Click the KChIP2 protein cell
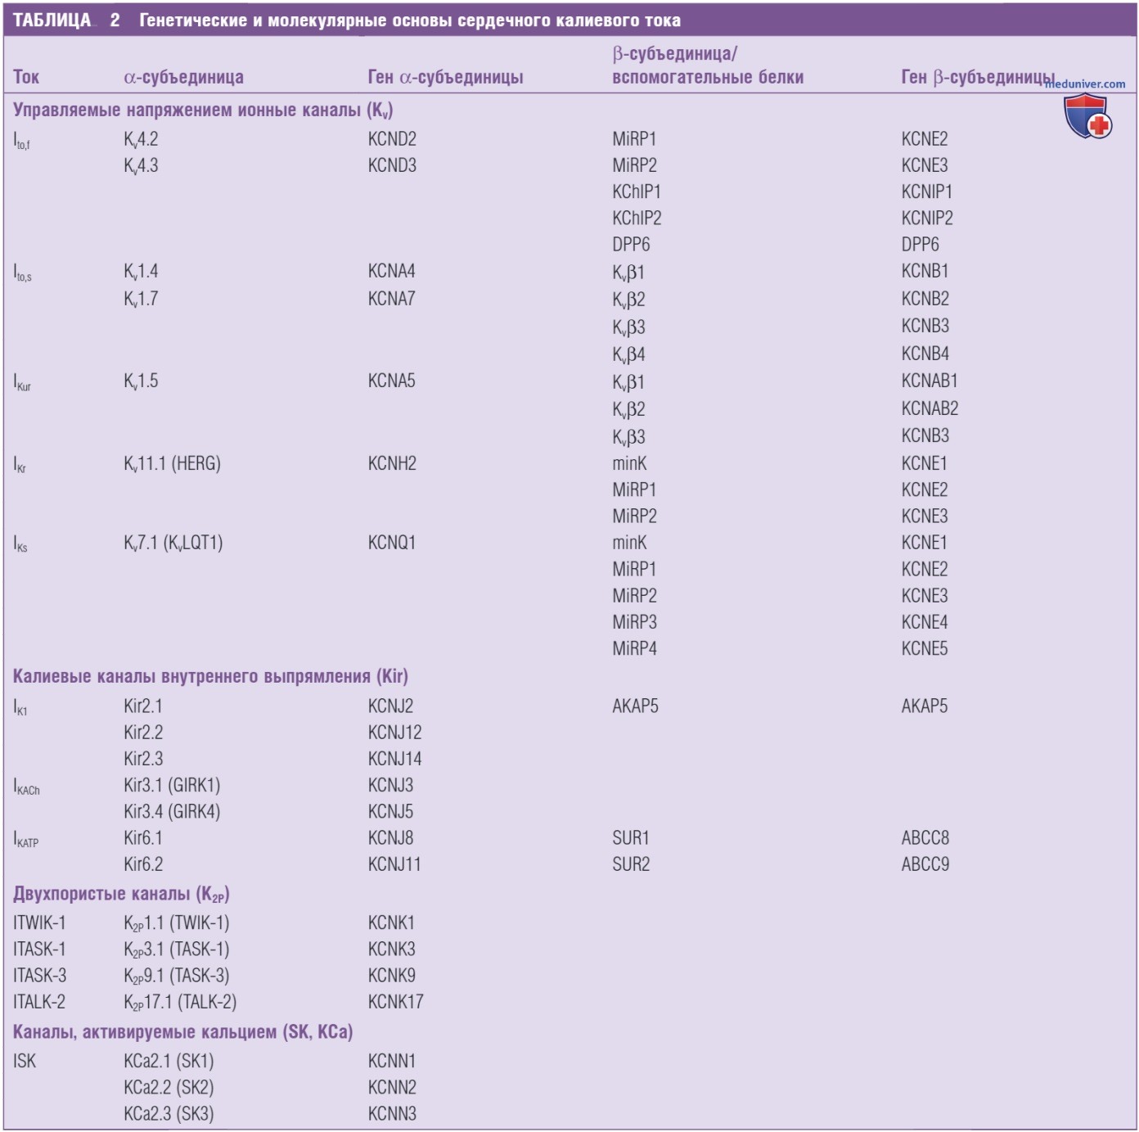The image size is (1139, 1132). (x=637, y=218)
